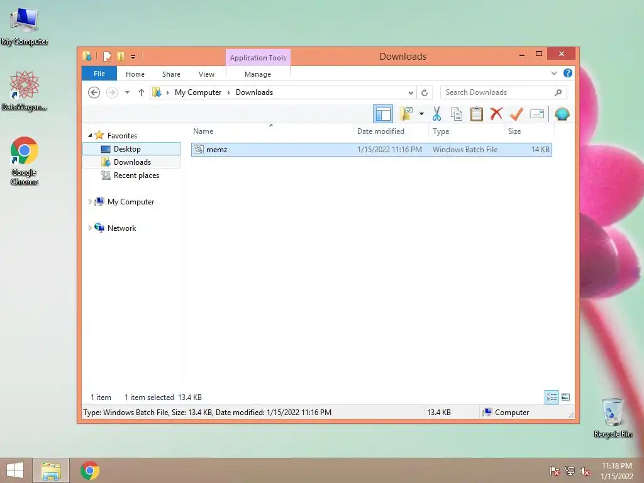
Task: Expand the arrow between My Computer and Downloads
Action: coord(229,92)
